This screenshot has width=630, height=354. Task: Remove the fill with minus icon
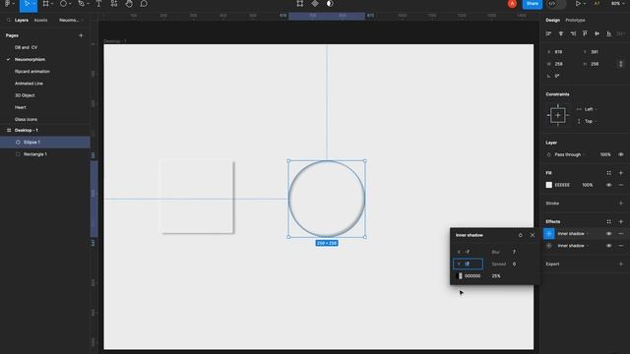click(621, 185)
